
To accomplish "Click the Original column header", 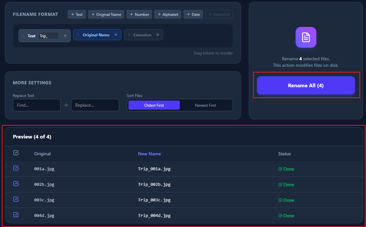I will pos(43,154).
